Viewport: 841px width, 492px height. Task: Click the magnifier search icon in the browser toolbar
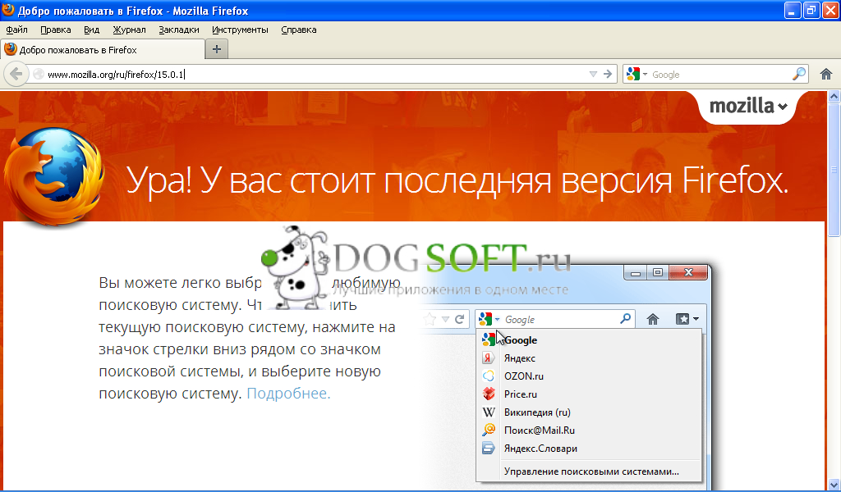798,74
